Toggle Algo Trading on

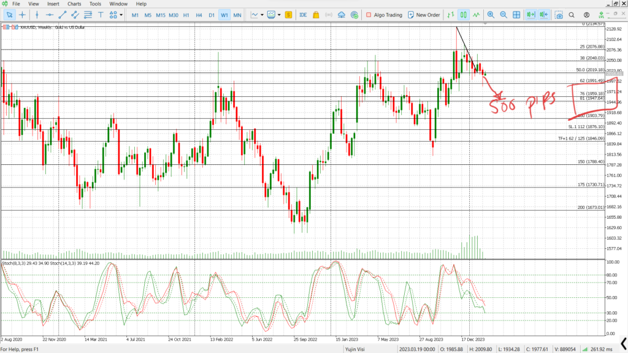(384, 15)
